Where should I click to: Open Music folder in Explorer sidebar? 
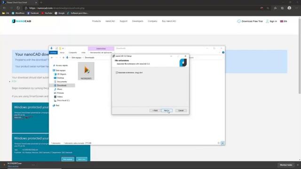(x=60, y=89)
